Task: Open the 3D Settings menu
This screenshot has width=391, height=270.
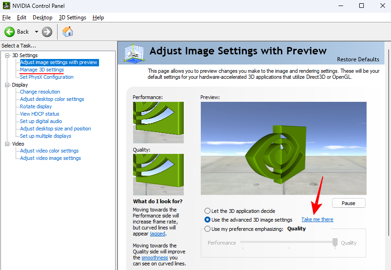Action: (72, 18)
